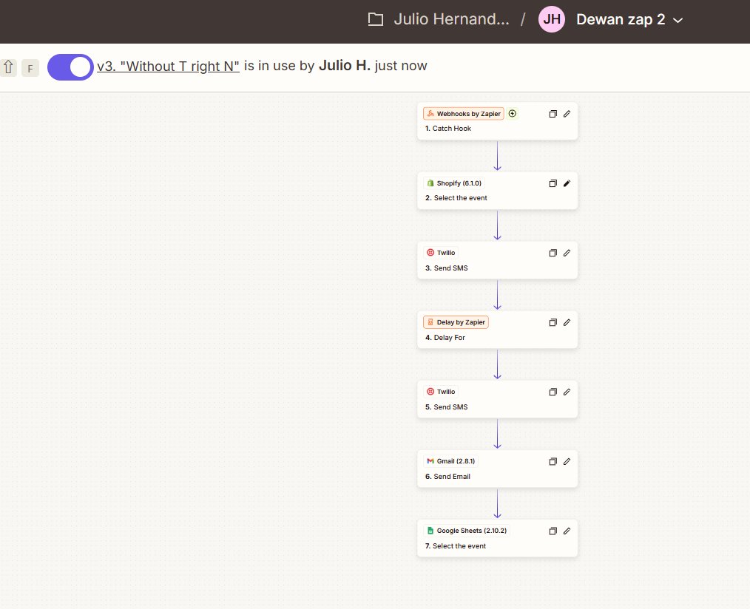Image resolution: width=750 pixels, height=609 pixels.
Task: Click the Shopify bag logo icon
Action: pos(430,183)
